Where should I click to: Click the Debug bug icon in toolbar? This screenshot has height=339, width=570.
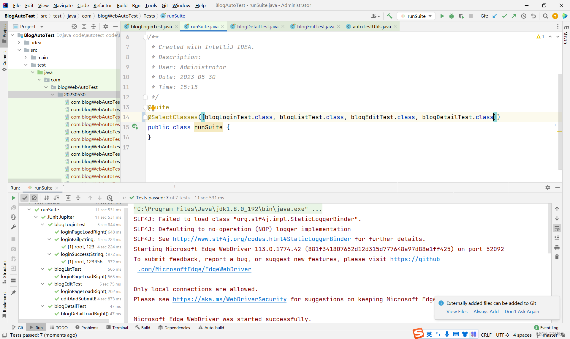click(452, 16)
